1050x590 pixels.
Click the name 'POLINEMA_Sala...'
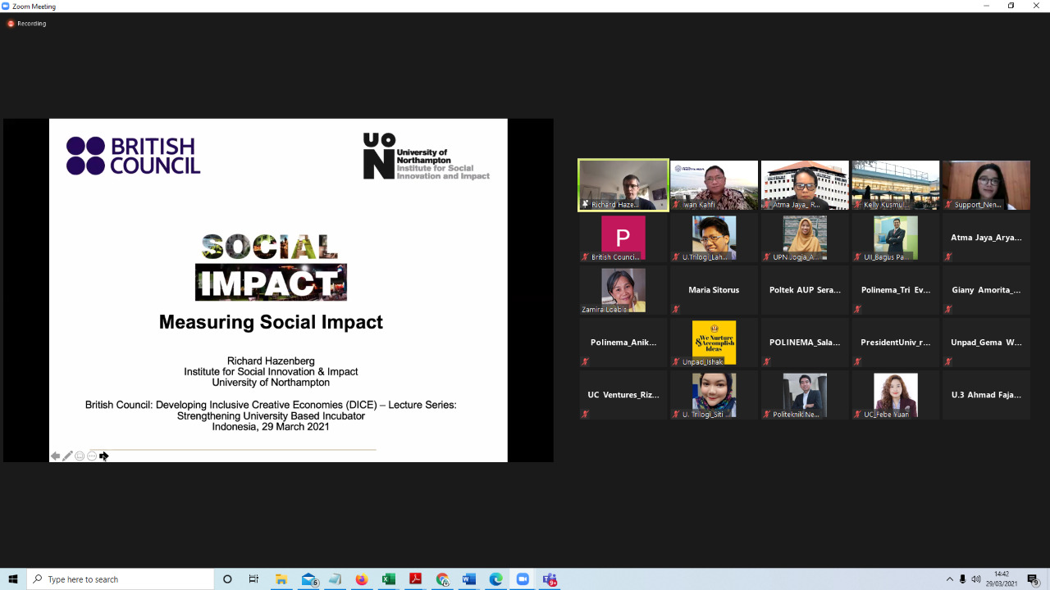tap(805, 343)
